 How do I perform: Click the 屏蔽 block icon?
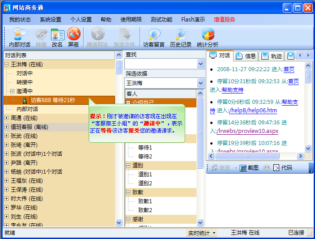[x=73, y=38]
